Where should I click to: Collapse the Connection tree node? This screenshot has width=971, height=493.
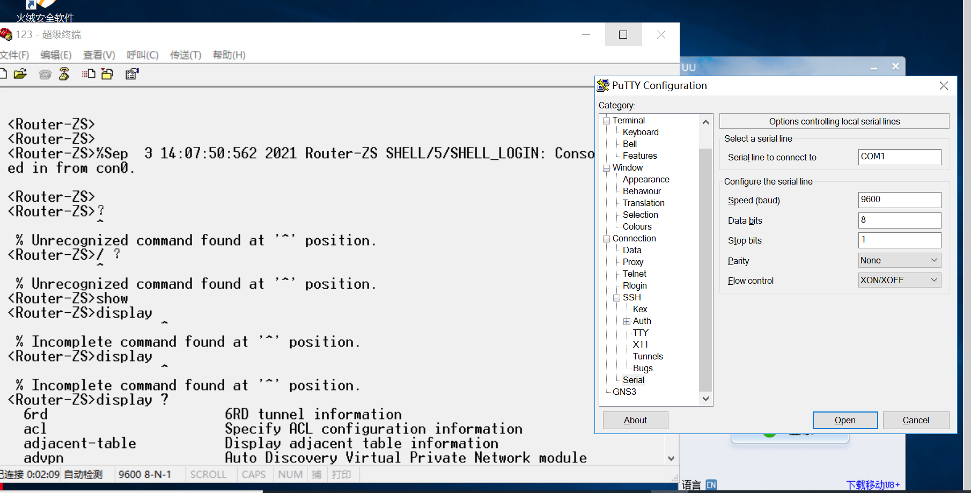607,239
